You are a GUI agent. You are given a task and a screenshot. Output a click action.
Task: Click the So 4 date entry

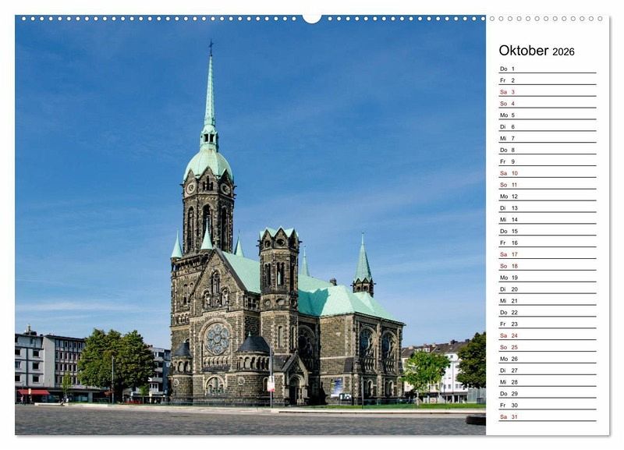pyautogui.click(x=546, y=104)
